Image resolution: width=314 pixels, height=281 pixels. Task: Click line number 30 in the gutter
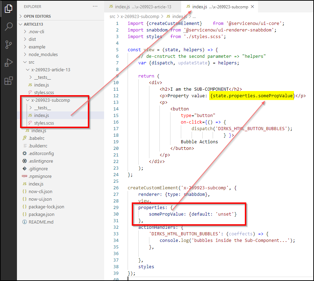pyautogui.click(x=116, y=214)
